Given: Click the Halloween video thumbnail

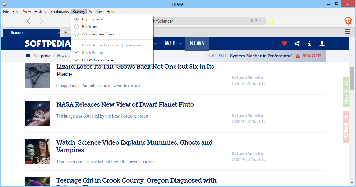Looking at the screenshot, I should pyautogui.click(x=38, y=152).
